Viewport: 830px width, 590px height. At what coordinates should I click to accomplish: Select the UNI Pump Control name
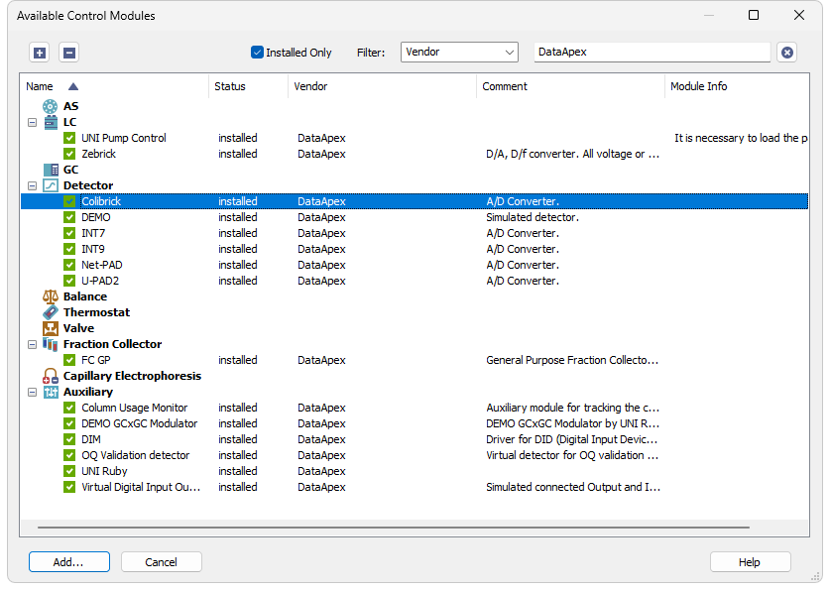click(124, 138)
